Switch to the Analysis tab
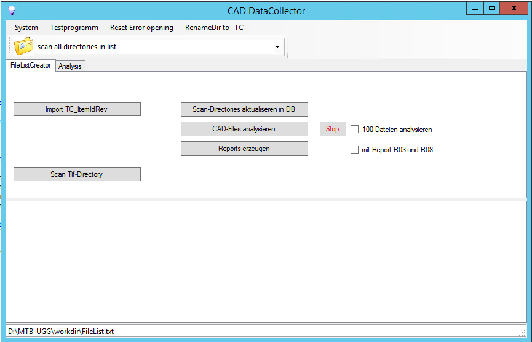532x342 pixels. pyautogui.click(x=70, y=66)
